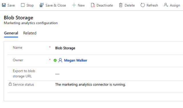
Task: Click the Refresh circular arrow icon
Action: [x=143, y=5]
